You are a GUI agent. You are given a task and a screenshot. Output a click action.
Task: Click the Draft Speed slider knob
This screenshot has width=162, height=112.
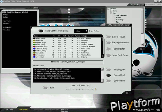pos(96,89)
